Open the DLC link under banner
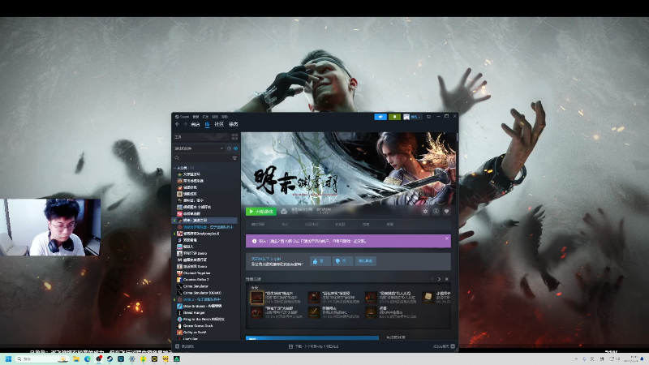 click(285, 225)
